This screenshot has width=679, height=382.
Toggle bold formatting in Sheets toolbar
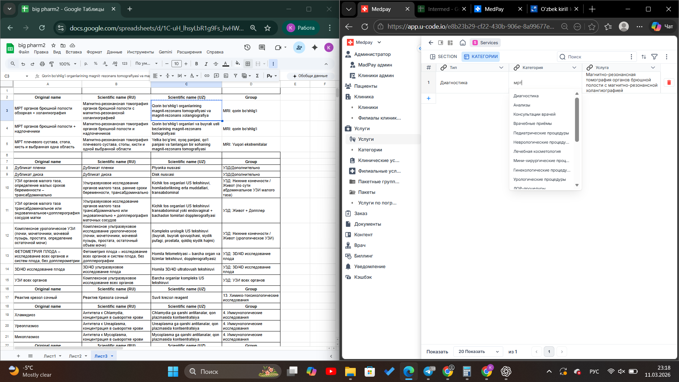(x=197, y=64)
